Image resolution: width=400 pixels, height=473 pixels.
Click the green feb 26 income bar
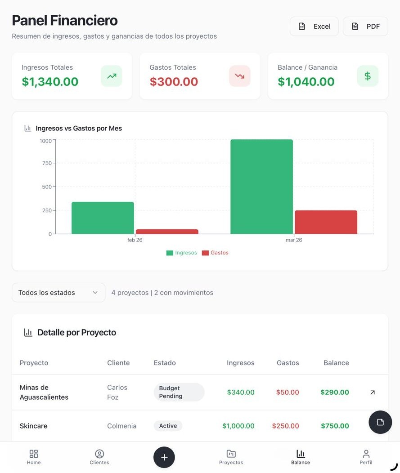coord(103,218)
